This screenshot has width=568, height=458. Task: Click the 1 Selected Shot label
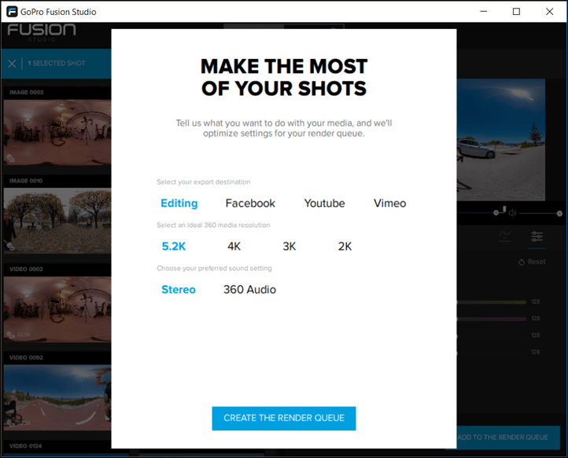click(x=57, y=64)
